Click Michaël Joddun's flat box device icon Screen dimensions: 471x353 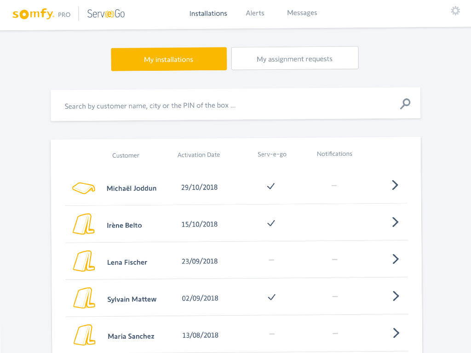pos(83,188)
